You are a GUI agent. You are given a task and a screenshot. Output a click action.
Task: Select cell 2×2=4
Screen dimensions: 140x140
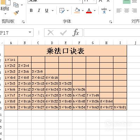(x=24, y=66)
